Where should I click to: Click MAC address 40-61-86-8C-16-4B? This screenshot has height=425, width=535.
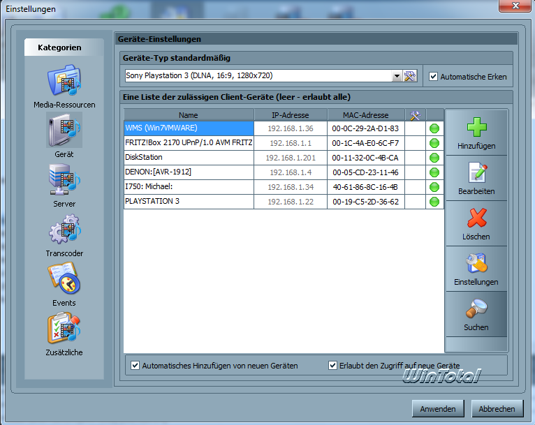click(365, 187)
